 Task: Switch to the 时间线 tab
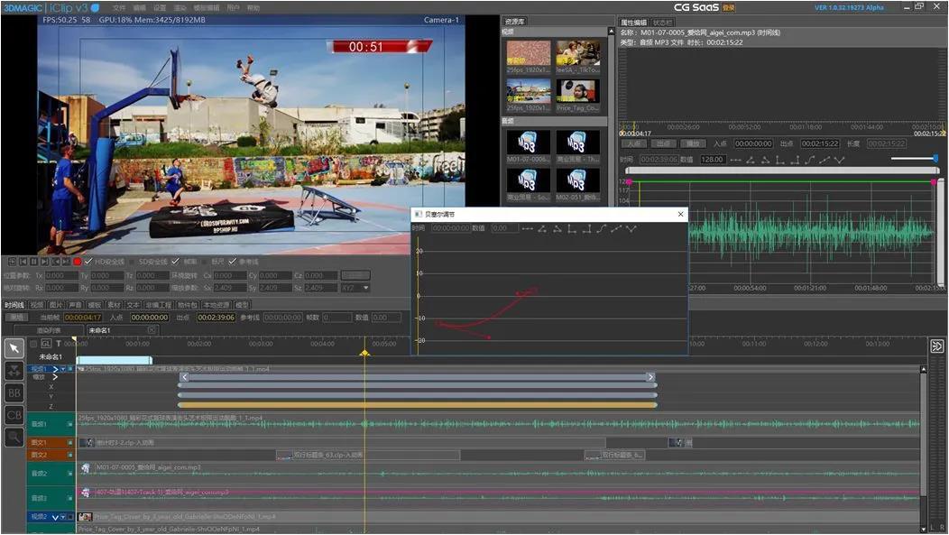click(14, 305)
